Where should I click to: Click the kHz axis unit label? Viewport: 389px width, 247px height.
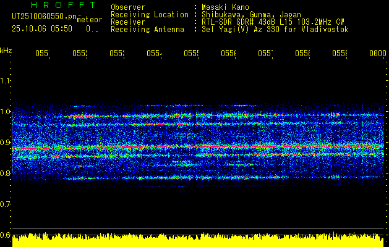coord(6,51)
